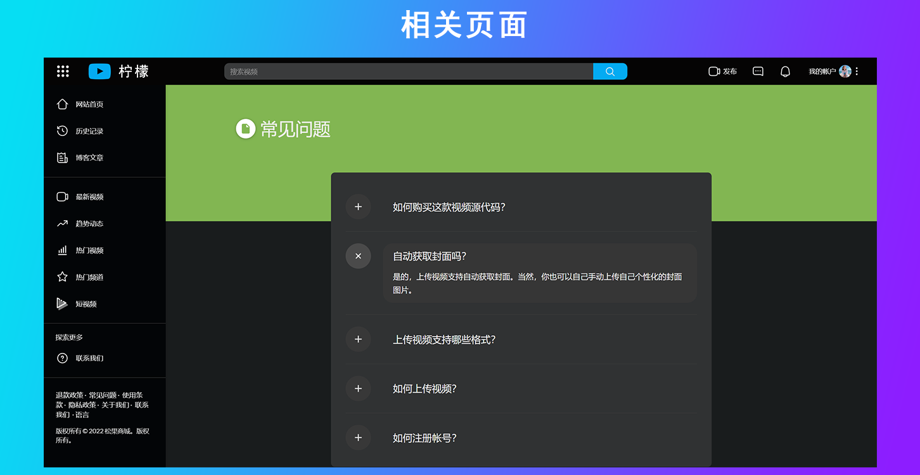Click the 常见问题 page heading
The image size is (920, 475).
(x=295, y=129)
